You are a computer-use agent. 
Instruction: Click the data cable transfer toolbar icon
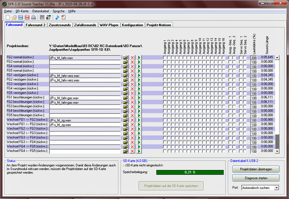[48, 17]
